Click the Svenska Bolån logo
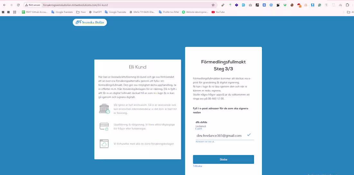 click(x=90, y=22)
